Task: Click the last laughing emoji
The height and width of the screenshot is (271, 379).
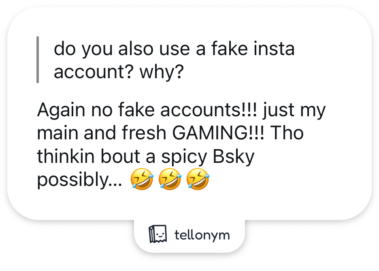Action: click(198, 180)
